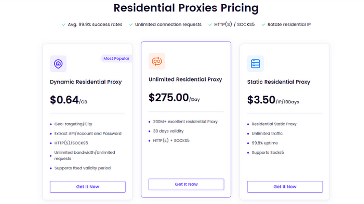
Task: Select the Static Residential Proxy title
Action: [x=279, y=82]
